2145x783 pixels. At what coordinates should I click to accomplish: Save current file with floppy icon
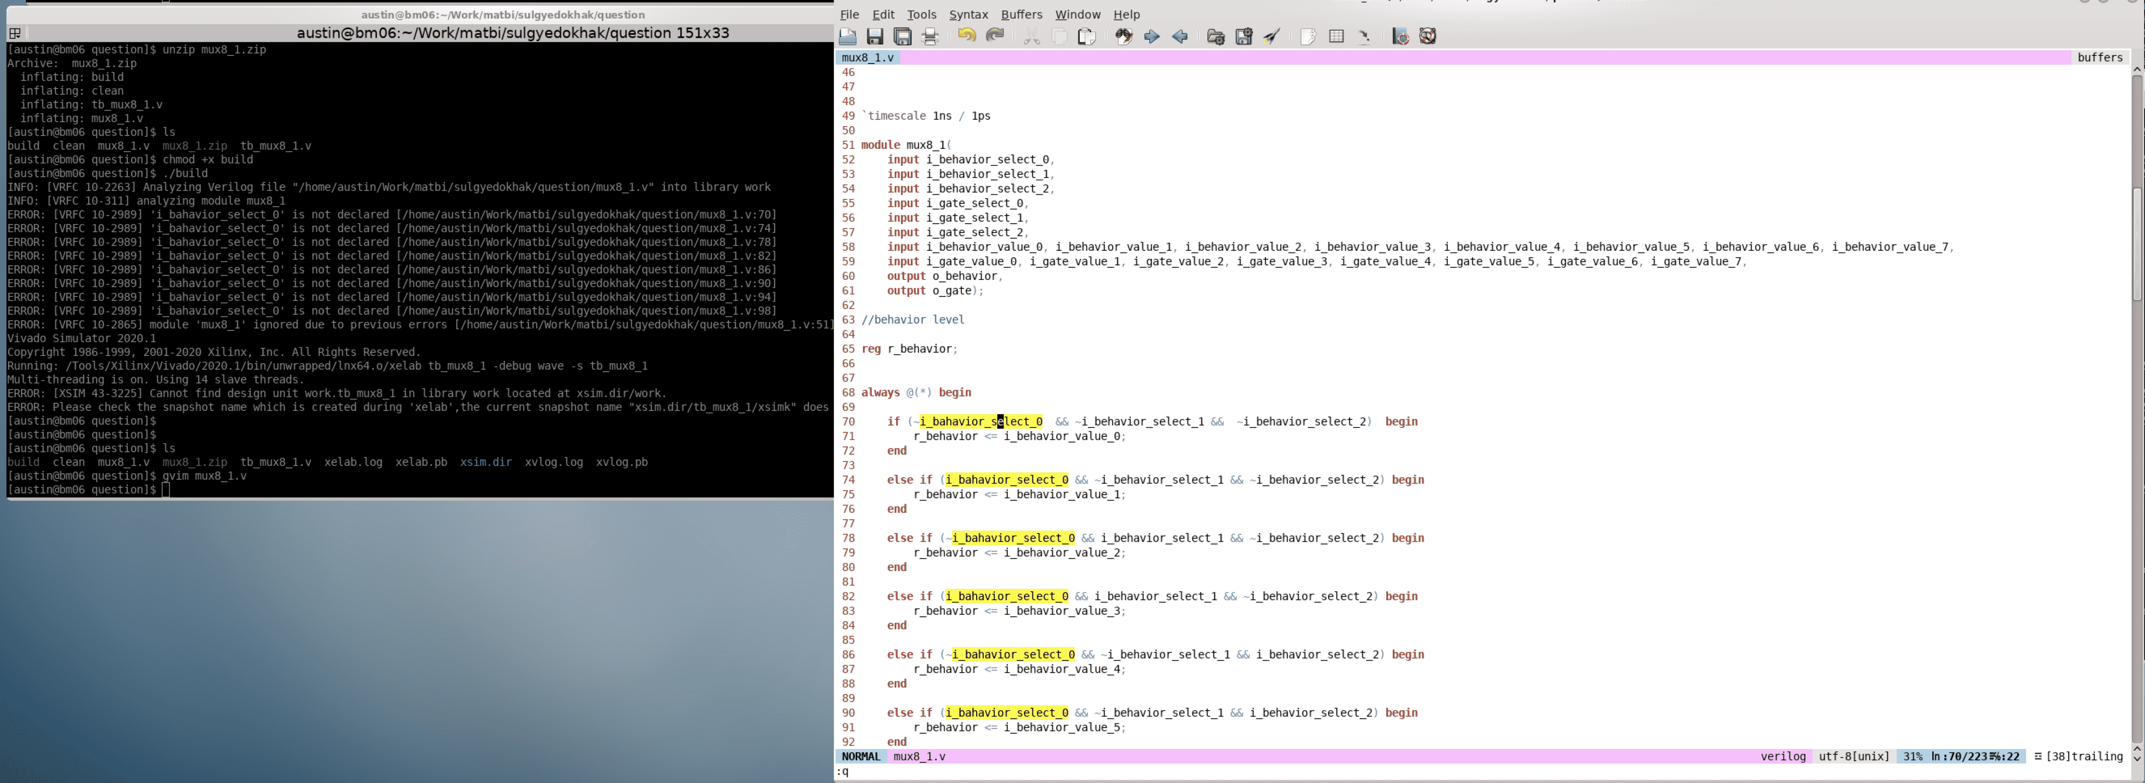(874, 37)
